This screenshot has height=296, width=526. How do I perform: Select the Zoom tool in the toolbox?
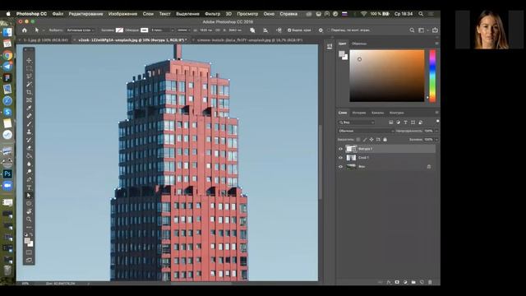pos(29,220)
